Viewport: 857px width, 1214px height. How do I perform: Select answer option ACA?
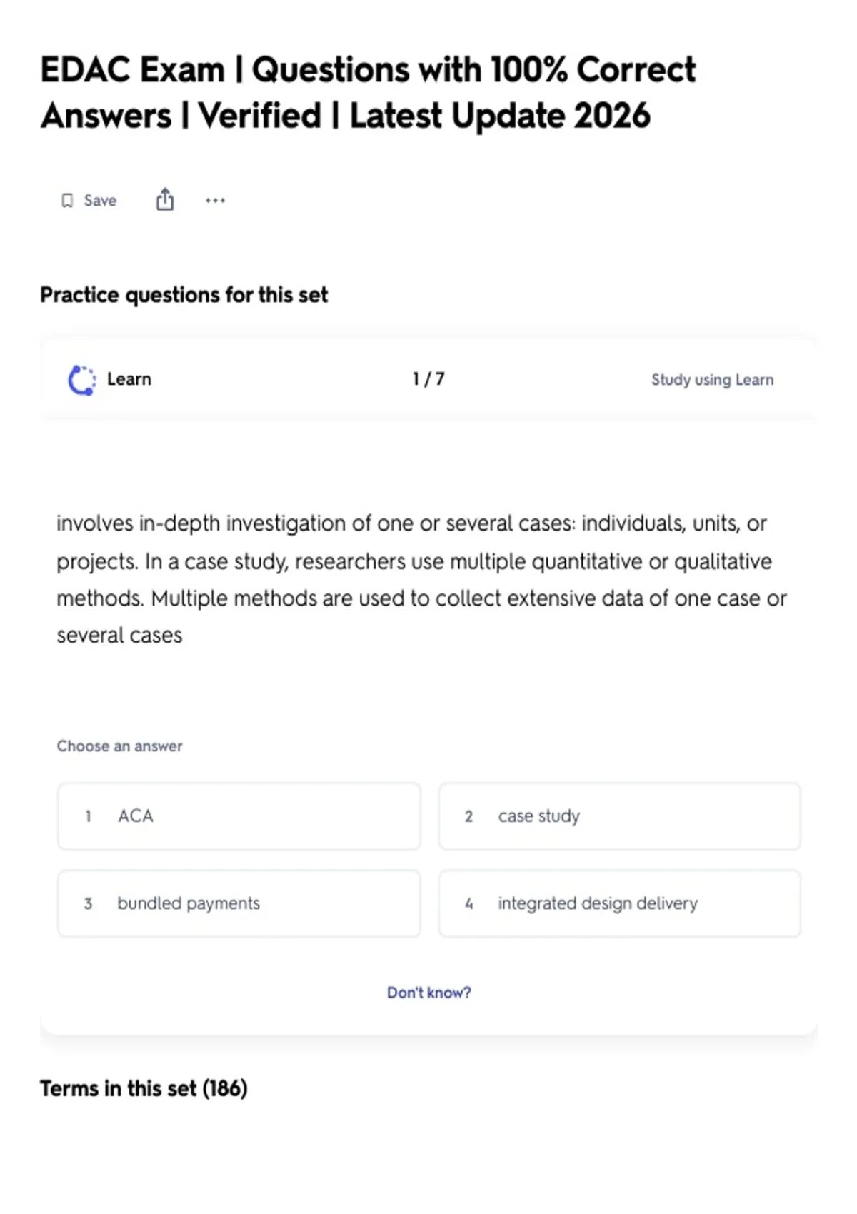239,816
